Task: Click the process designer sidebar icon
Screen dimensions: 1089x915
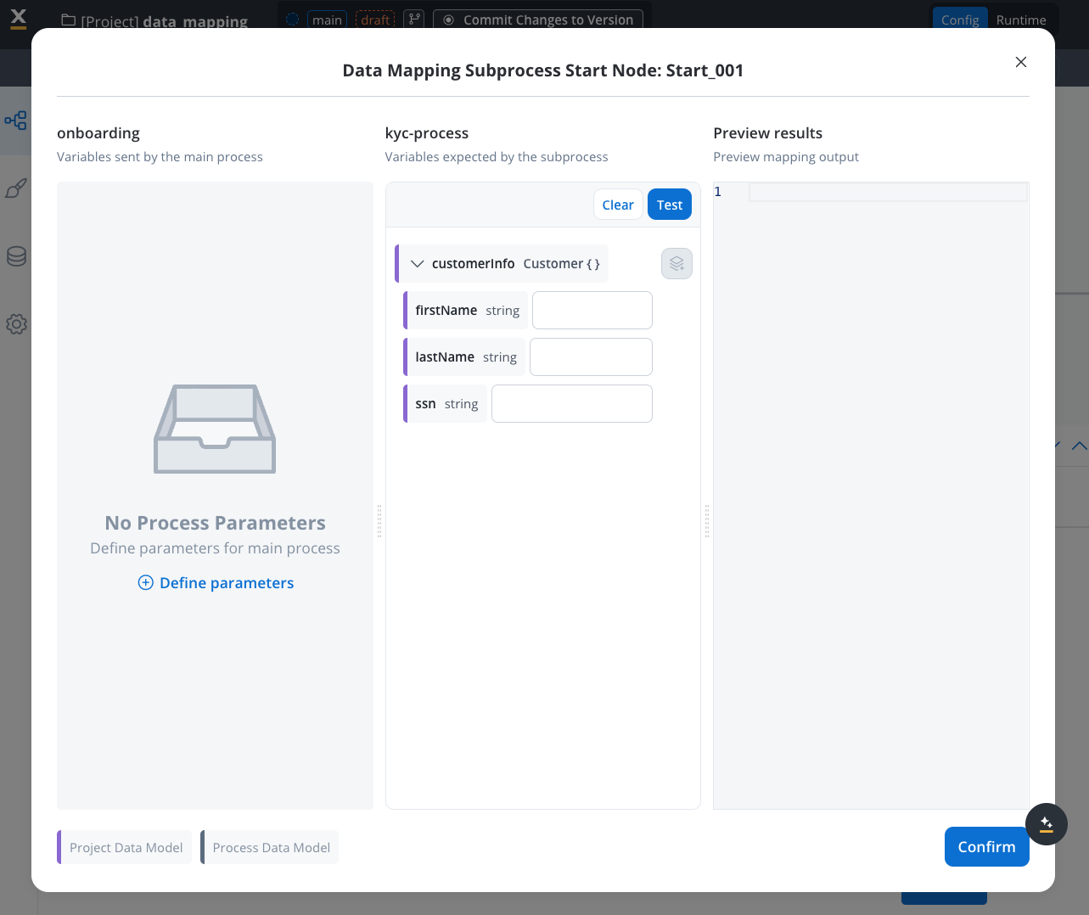Action: pyautogui.click(x=15, y=121)
